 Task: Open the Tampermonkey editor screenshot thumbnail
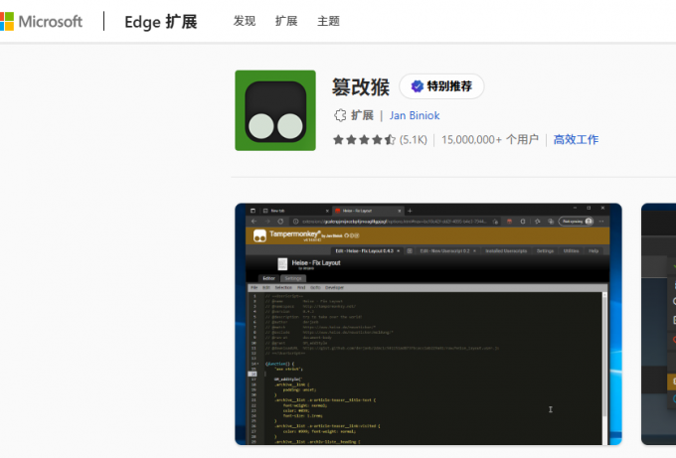428,324
